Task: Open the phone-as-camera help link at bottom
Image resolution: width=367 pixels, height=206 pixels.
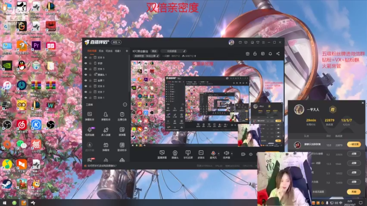Action: click(x=102, y=166)
